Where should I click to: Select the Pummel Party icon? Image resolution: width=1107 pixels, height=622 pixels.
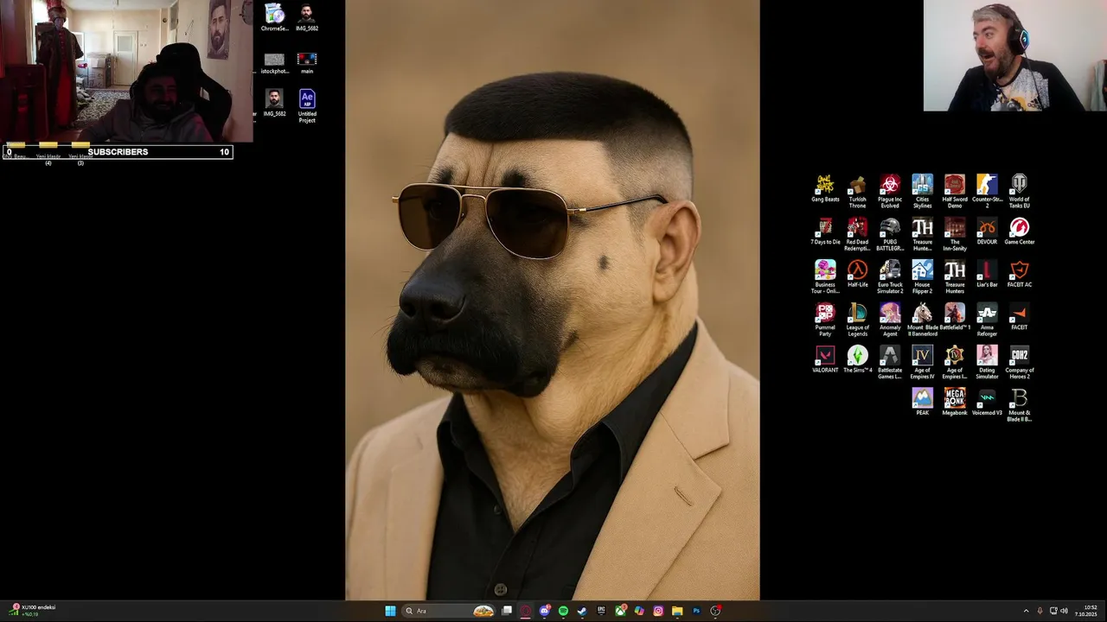[825, 320]
